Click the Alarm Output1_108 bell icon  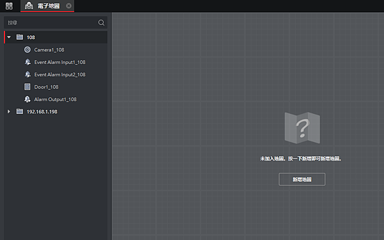28,99
